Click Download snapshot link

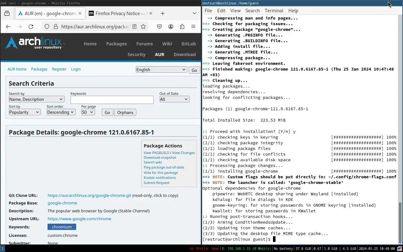click(160, 157)
